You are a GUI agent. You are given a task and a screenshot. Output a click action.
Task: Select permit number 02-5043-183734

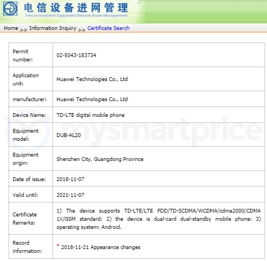coord(76,55)
